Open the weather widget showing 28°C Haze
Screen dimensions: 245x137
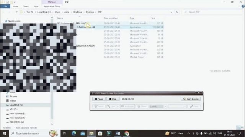point(174,133)
